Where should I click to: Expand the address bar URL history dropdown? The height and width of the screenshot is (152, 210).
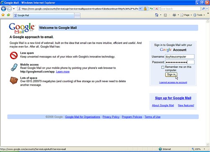140,9
